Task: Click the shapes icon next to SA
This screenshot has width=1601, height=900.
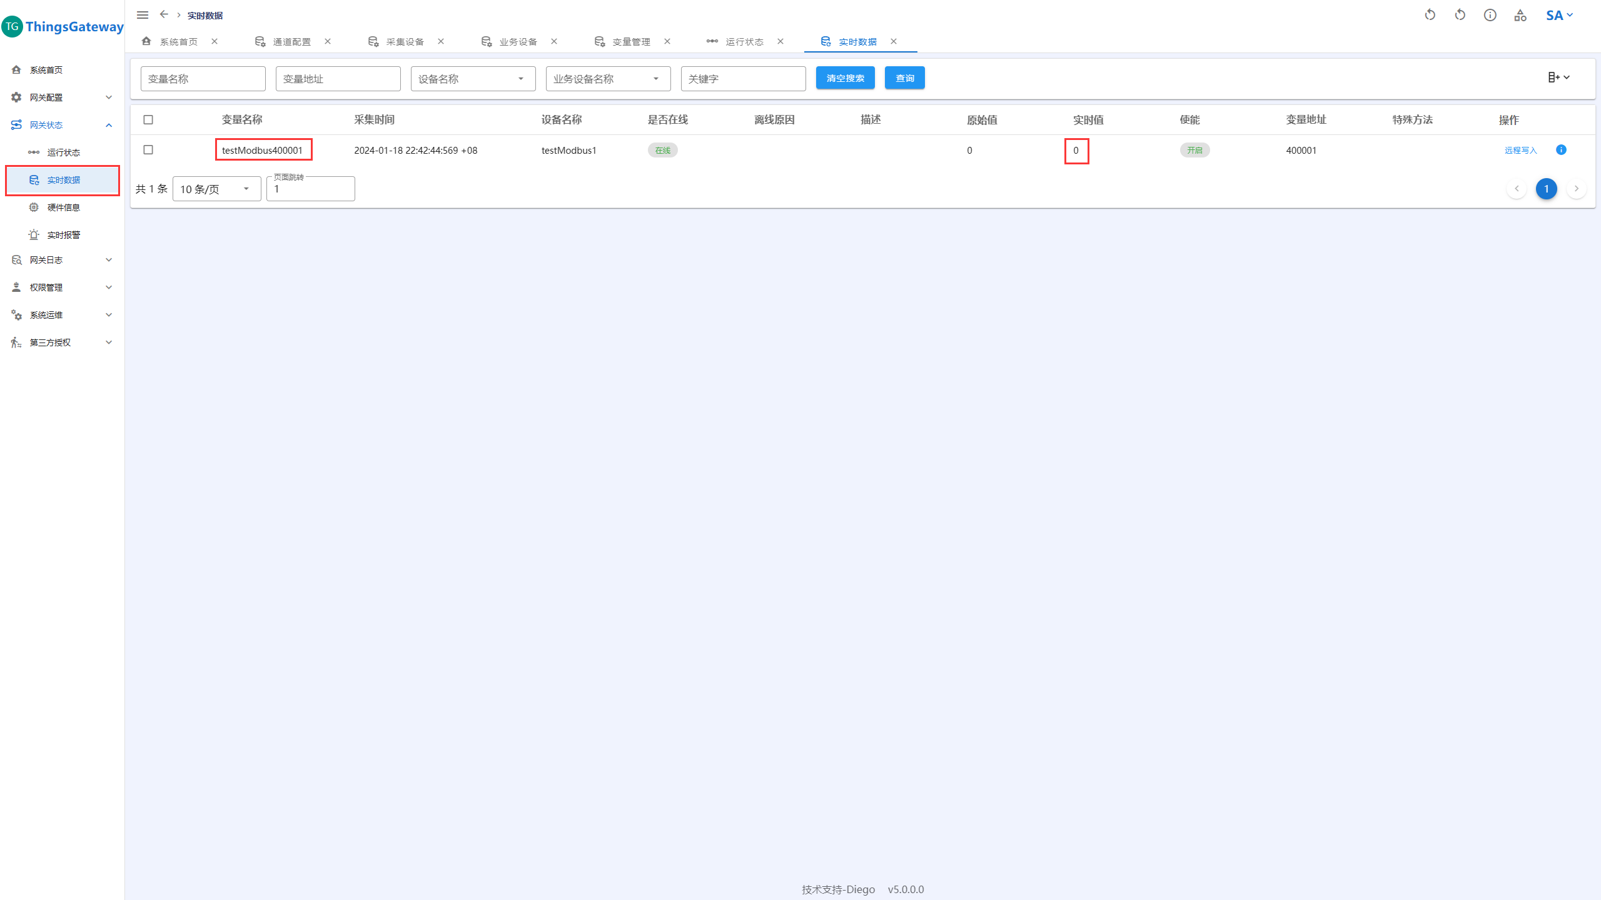Action: click(1520, 15)
